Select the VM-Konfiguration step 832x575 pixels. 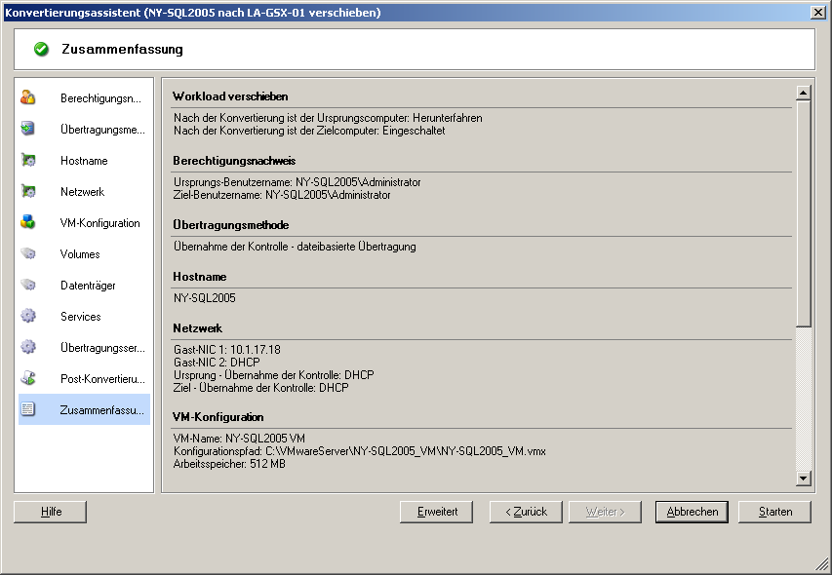click(84, 223)
